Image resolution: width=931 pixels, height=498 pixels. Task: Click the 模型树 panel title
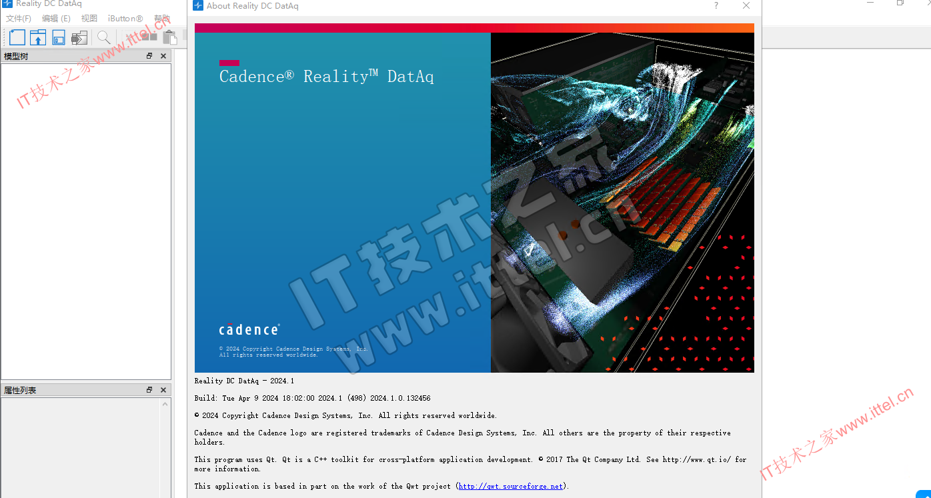point(16,57)
